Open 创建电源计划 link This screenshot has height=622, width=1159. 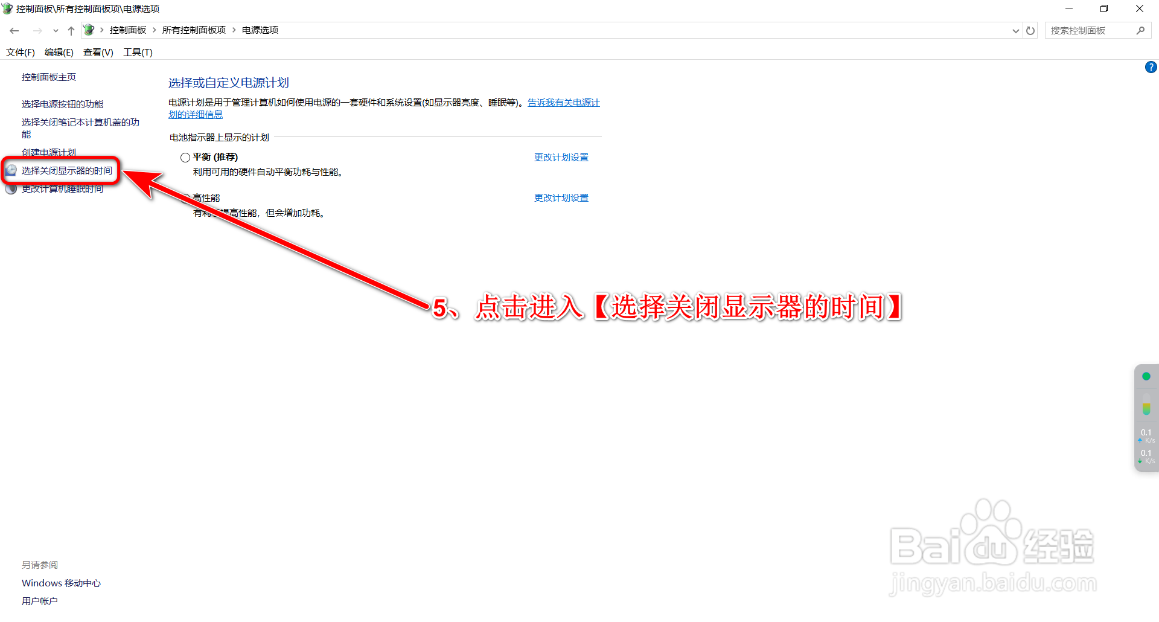[x=49, y=152]
